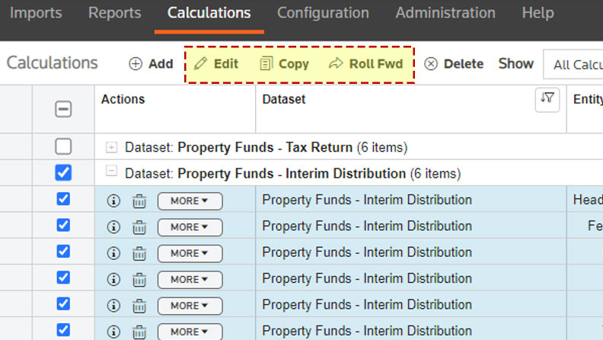The width and height of the screenshot is (603, 340).
Task: Expand the Property Funds - Tax Return group
Action: coord(112,147)
